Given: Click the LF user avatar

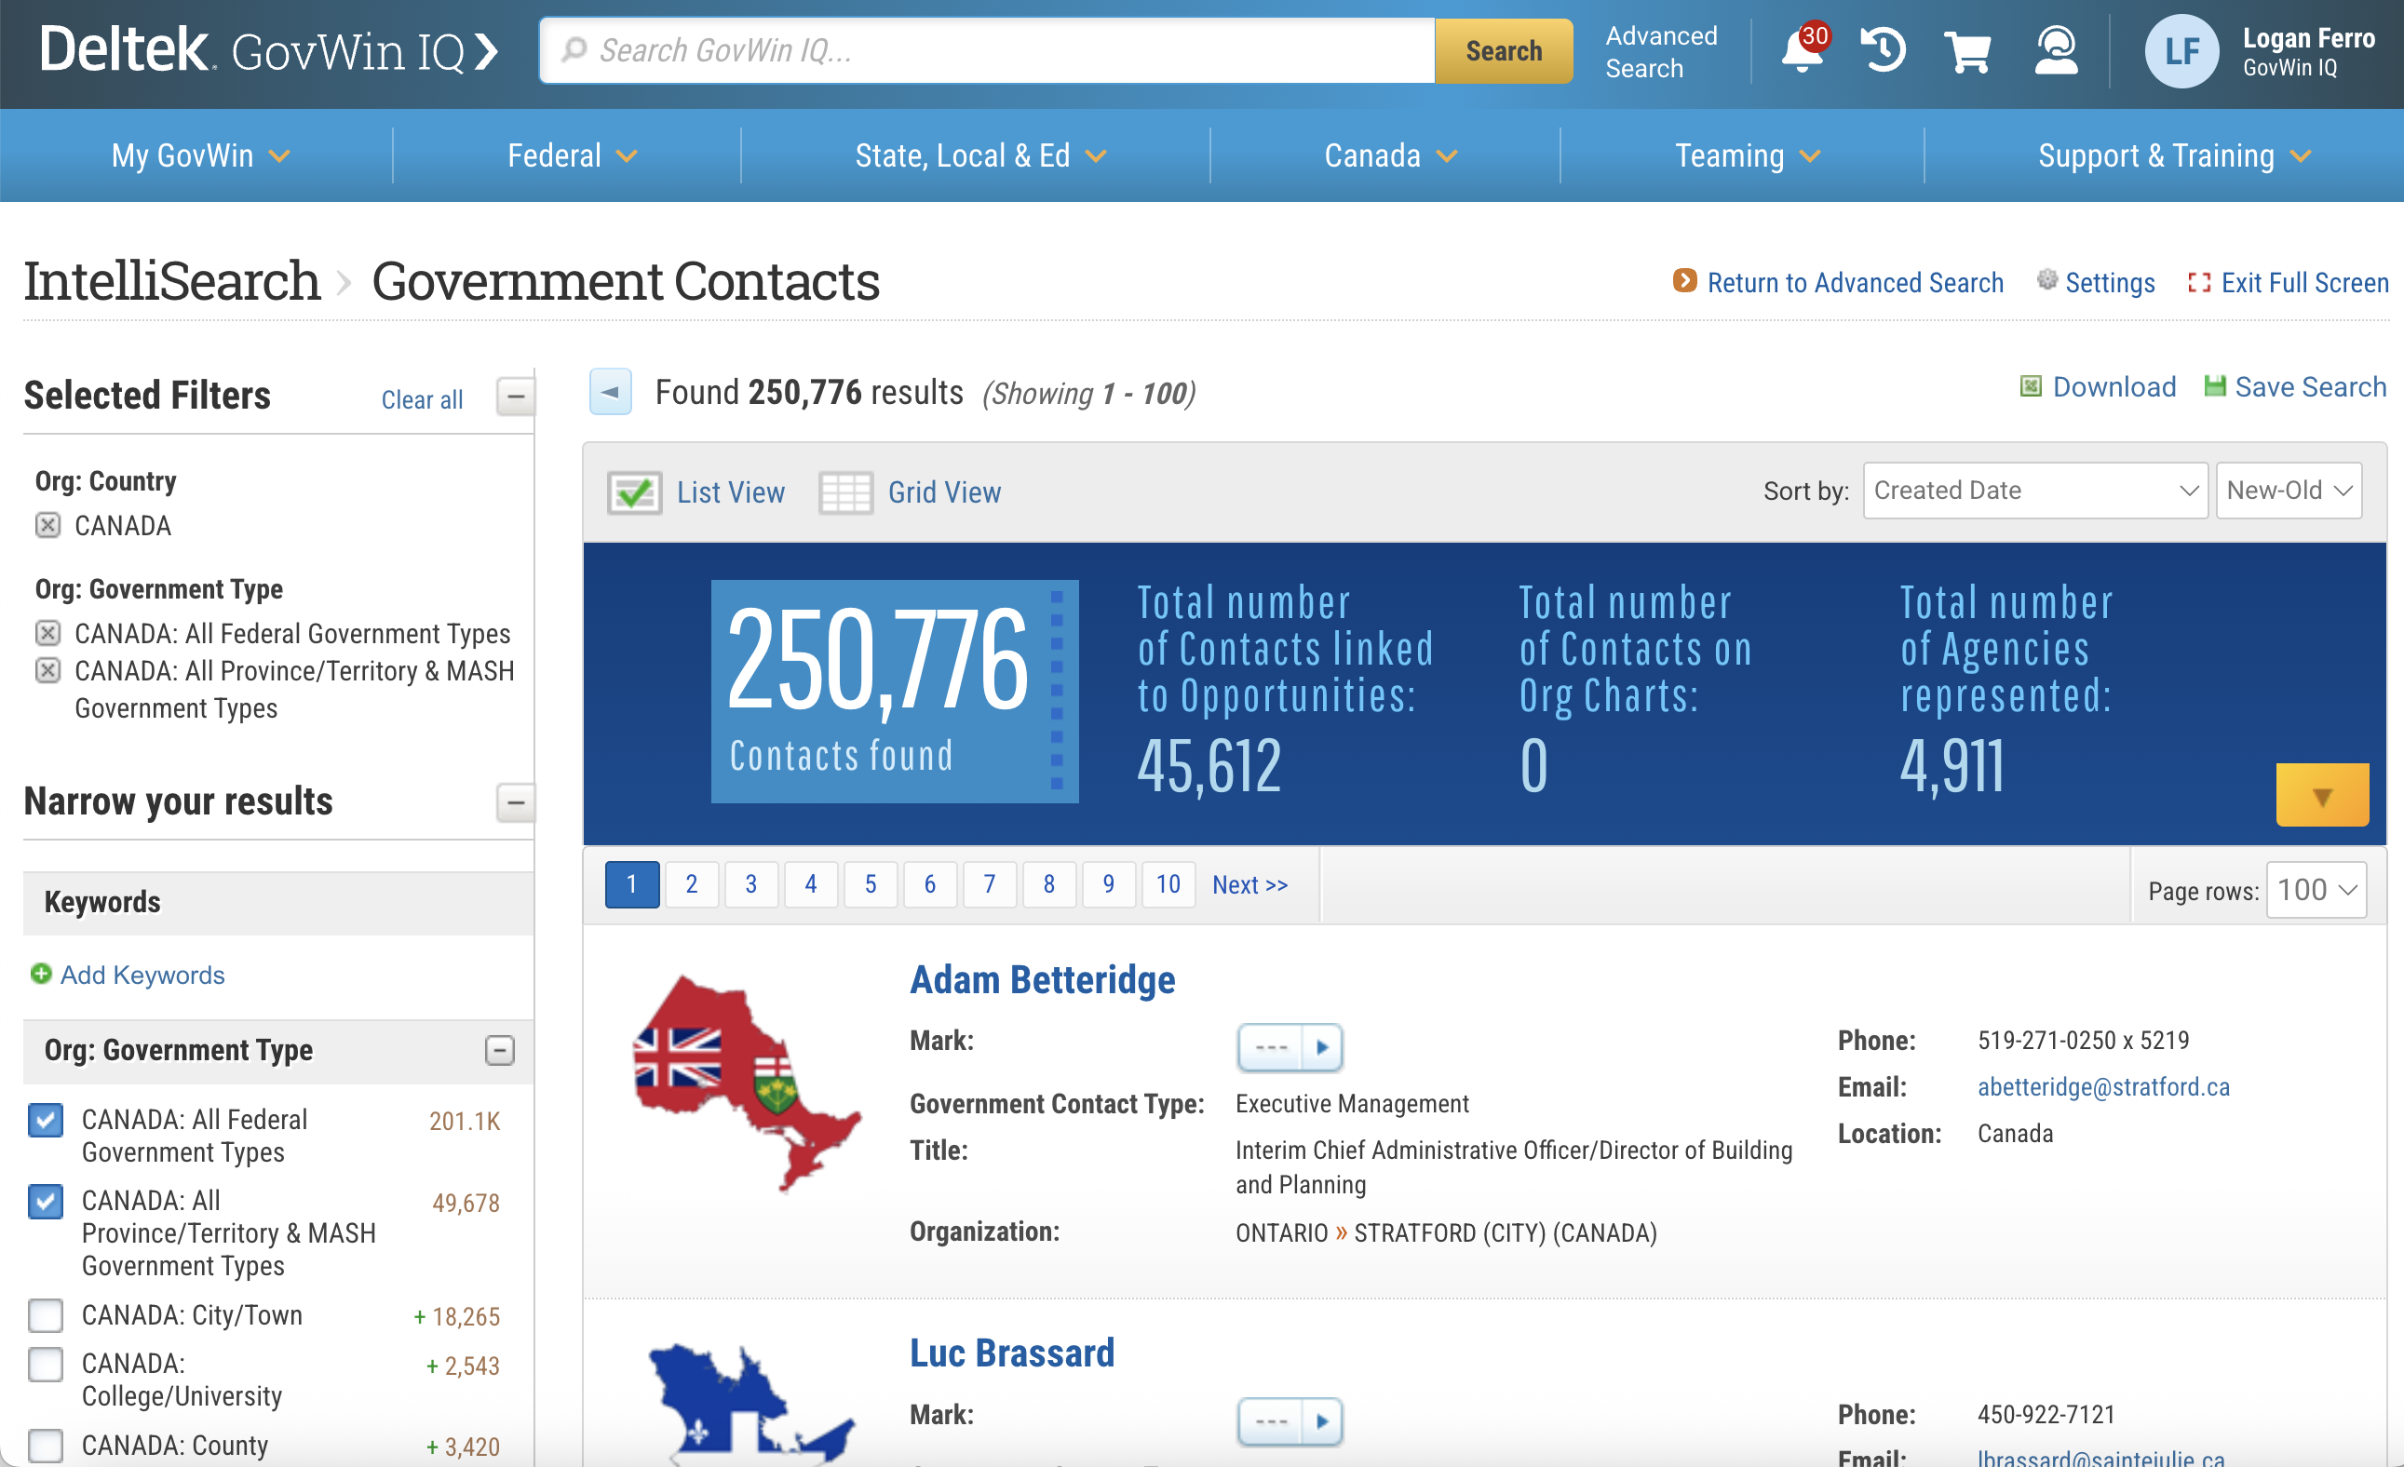Looking at the screenshot, I should [2181, 50].
